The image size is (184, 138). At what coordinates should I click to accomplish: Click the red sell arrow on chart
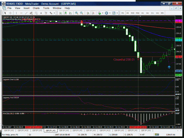click(x=82, y=22)
